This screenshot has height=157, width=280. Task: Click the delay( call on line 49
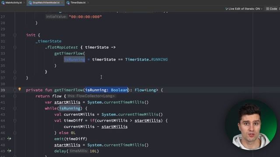click(x=61, y=151)
